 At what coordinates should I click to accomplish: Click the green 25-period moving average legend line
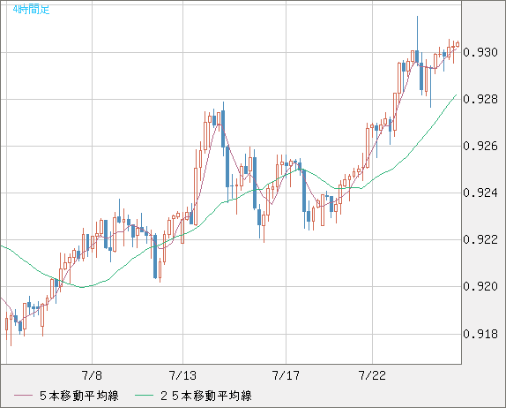(x=144, y=396)
